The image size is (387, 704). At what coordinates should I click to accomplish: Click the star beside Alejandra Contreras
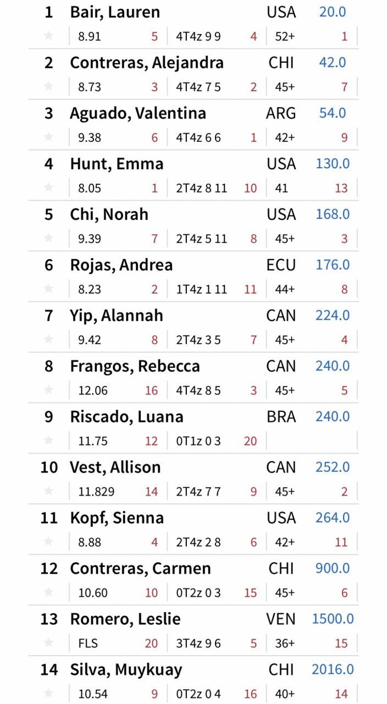[48, 87]
